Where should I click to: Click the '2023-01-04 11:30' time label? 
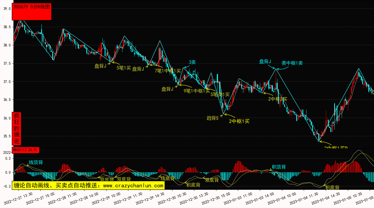(304, 198)
